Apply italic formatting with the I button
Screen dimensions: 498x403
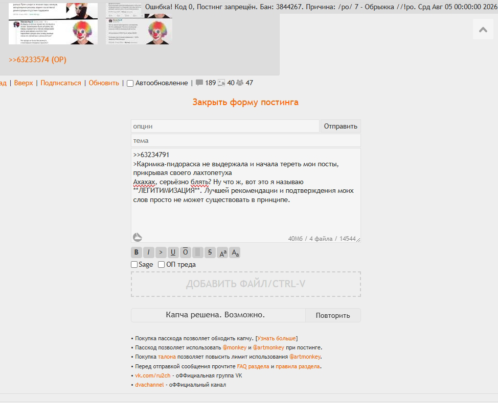point(148,253)
